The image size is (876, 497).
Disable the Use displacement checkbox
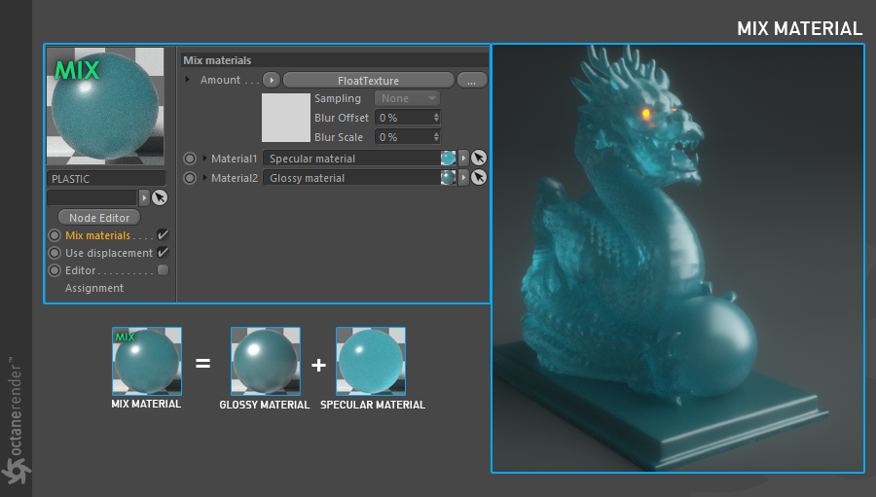tap(163, 253)
